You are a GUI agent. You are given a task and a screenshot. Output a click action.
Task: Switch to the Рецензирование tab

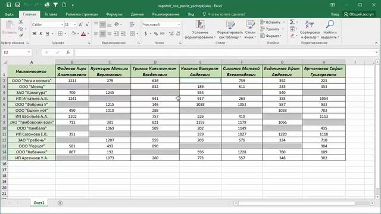click(x=165, y=14)
